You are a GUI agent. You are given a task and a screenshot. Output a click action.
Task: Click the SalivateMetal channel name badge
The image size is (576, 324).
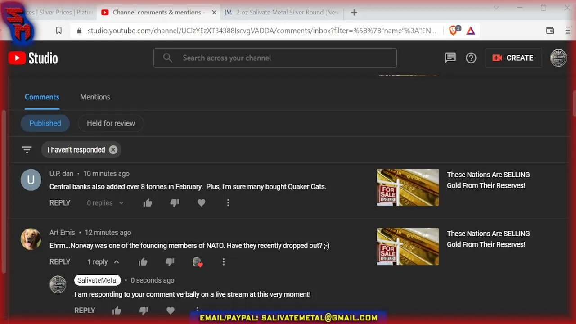(x=98, y=280)
